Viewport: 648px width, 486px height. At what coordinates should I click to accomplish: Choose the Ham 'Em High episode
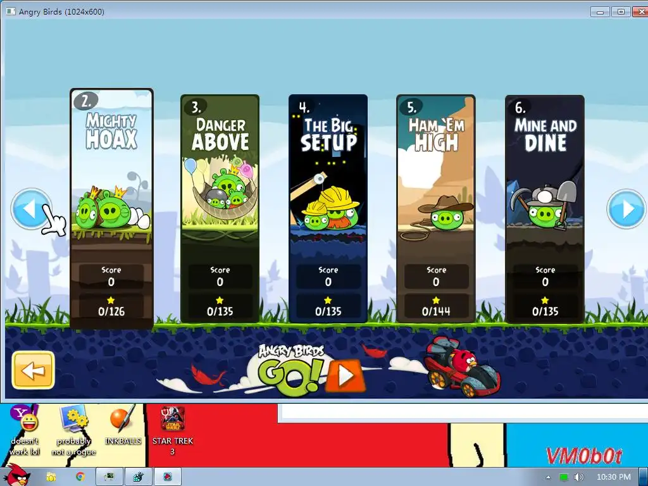[x=436, y=209]
